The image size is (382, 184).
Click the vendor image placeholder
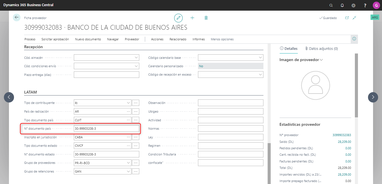(315, 85)
